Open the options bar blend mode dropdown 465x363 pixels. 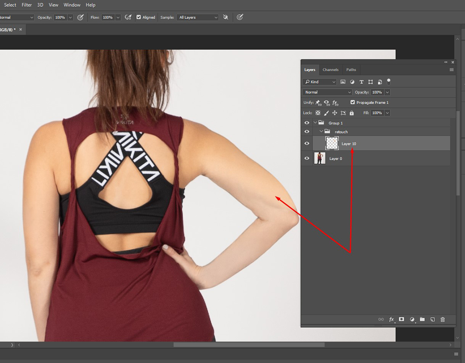click(x=16, y=17)
